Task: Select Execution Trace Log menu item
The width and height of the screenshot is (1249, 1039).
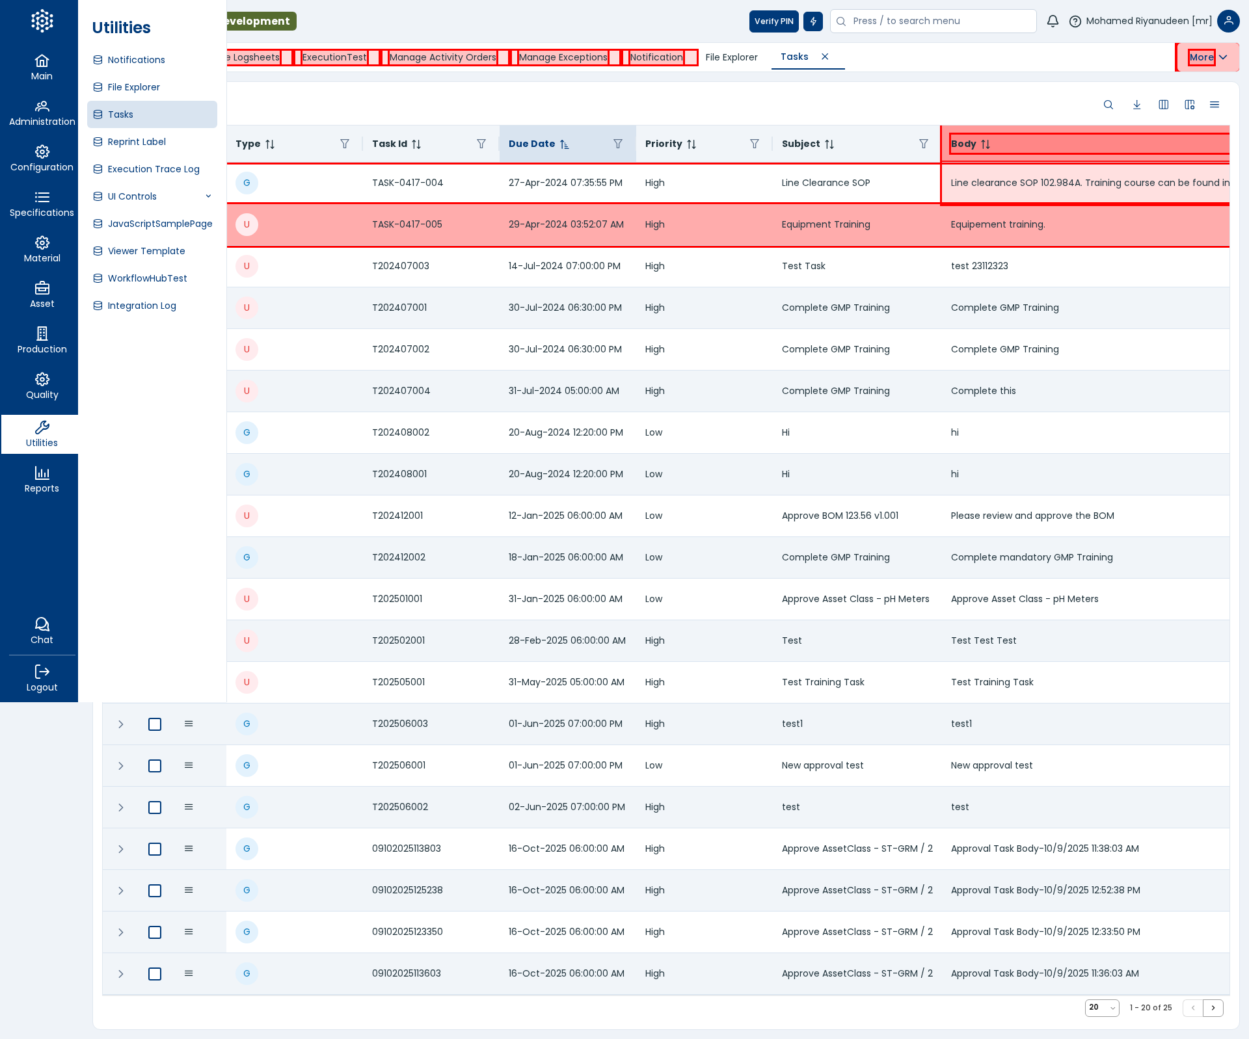Action: [x=154, y=169]
